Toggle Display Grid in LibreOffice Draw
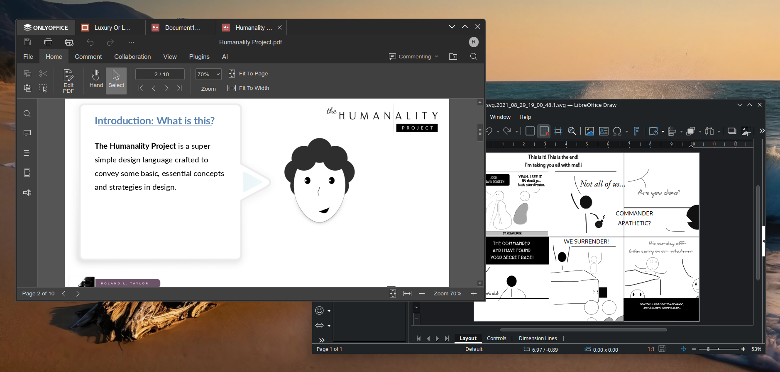The width and height of the screenshot is (780, 372). pyautogui.click(x=530, y=131)
